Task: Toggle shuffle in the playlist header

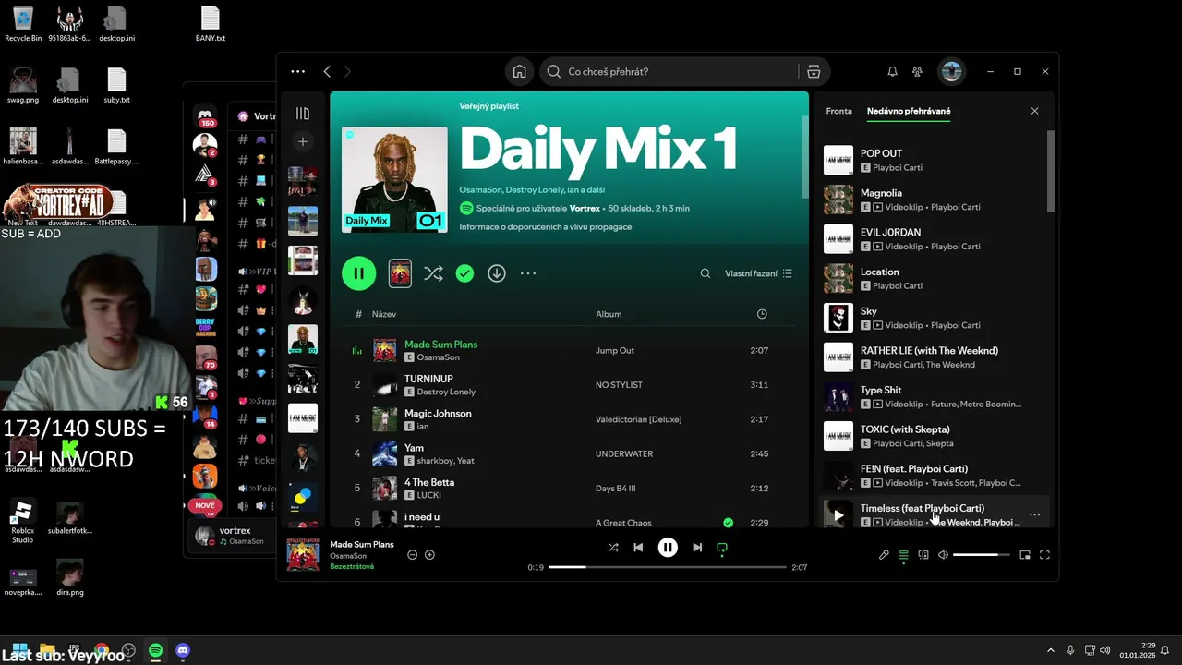Action: (x=432, y=273)
